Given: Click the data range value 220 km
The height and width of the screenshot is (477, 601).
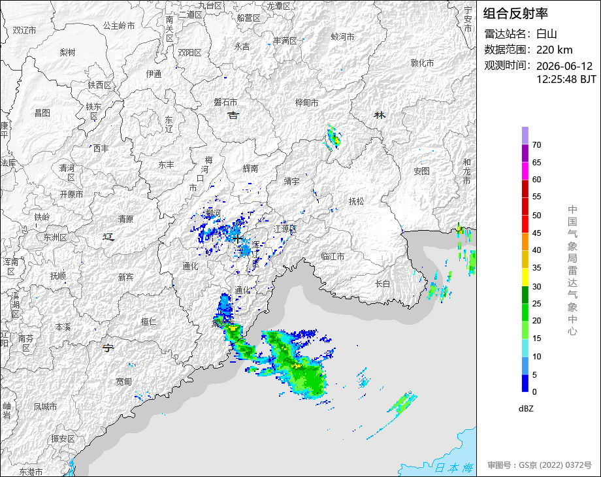Looking at the screenshot, I should (x=554, y=50).
